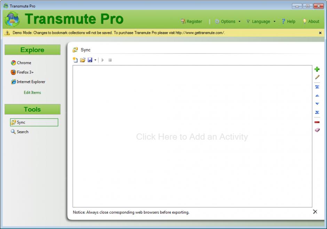The width and height of the screenshot is (327, 229).
Task: Minimize the Transmute Pro window
Action: tap(297, 6)
